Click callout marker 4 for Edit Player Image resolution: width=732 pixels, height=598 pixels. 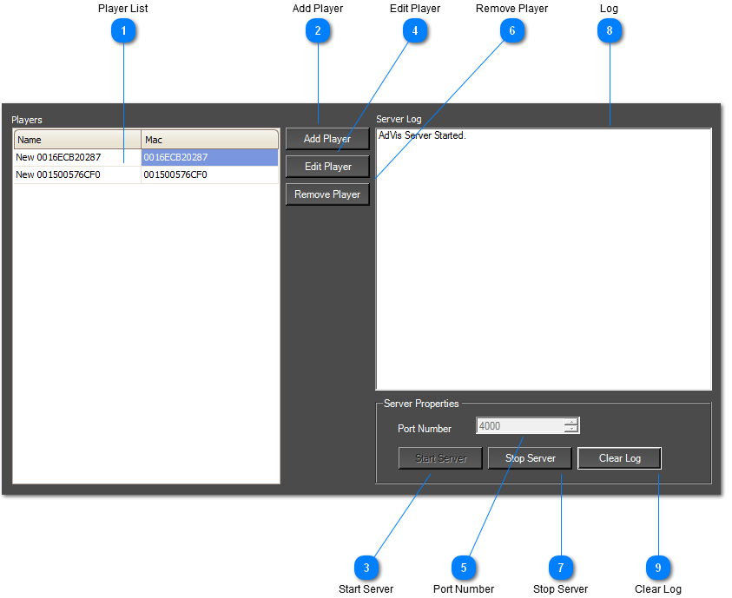tap(415, 31)
